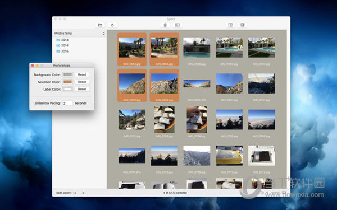This screenshot has height=210, width=337.
Task: Select the tray of cards thumbnail without hand
Action: click(x=165, y=119)
